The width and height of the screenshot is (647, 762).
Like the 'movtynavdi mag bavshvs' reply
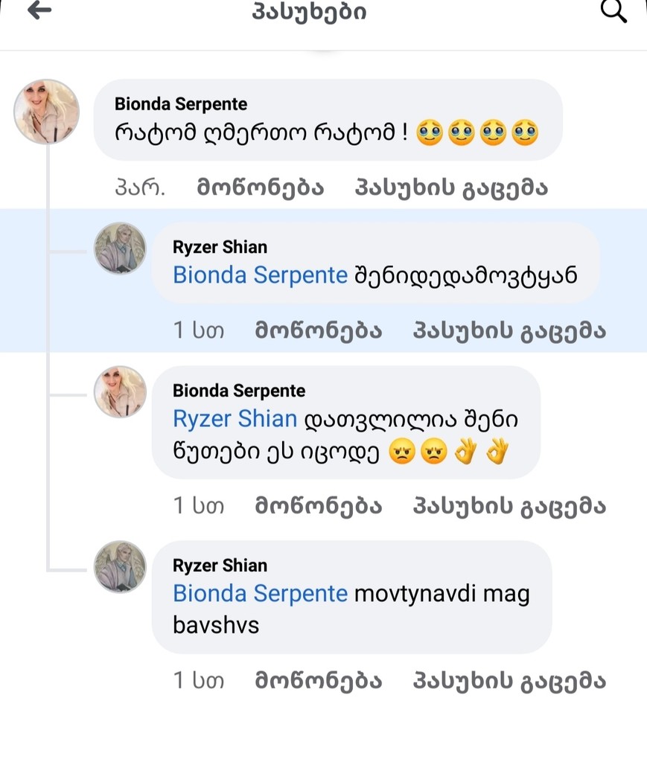[x=318, y=680]
